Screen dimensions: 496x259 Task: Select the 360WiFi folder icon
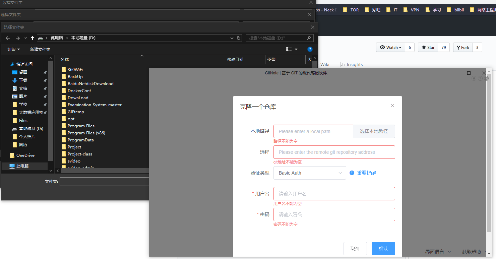[64, 69]
